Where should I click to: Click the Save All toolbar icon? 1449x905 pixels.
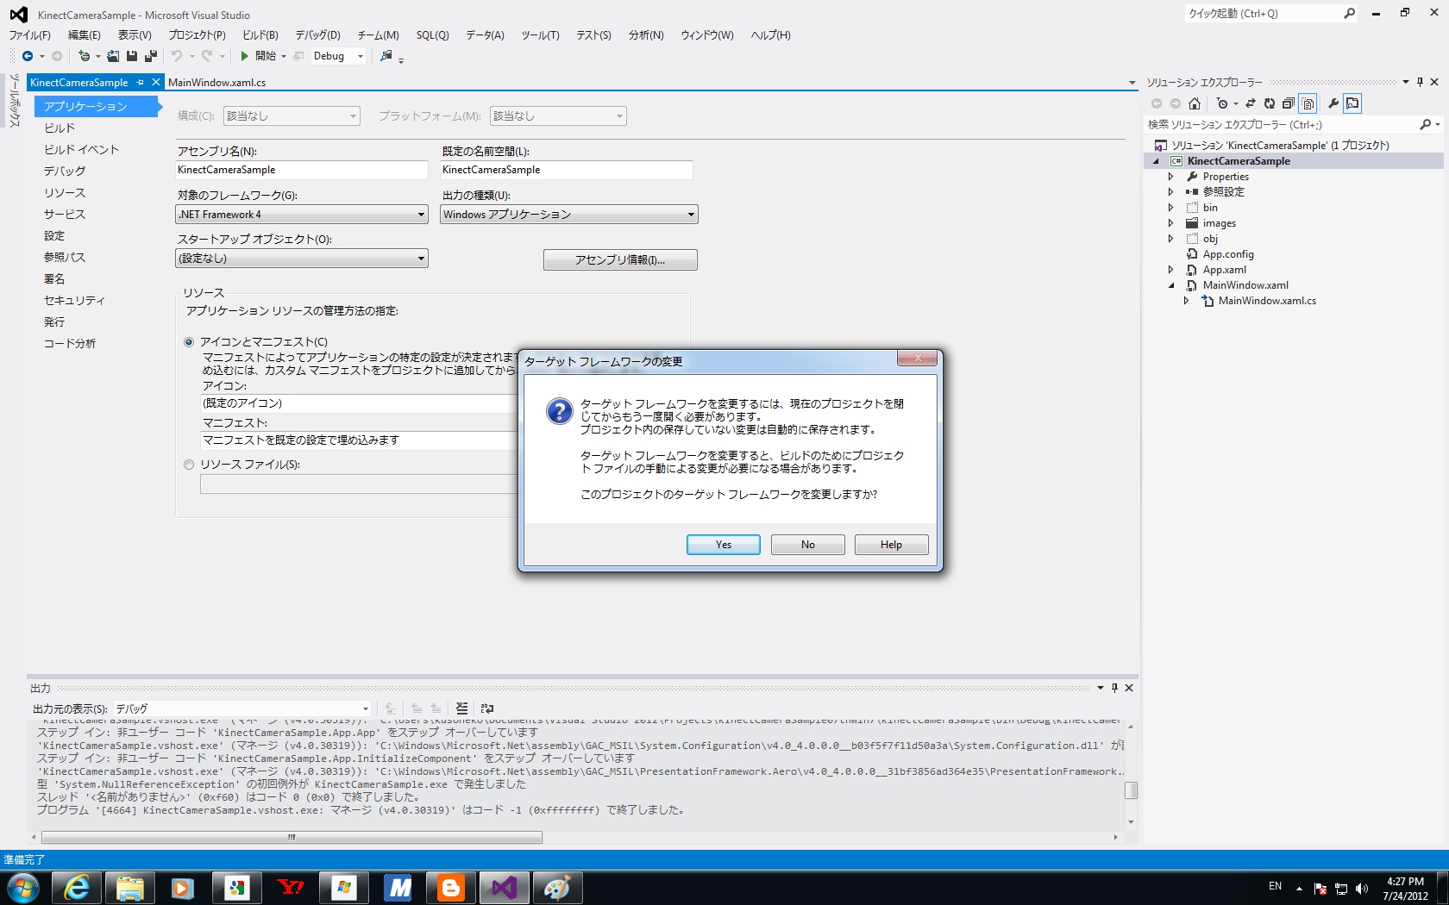tap(151, 56)
